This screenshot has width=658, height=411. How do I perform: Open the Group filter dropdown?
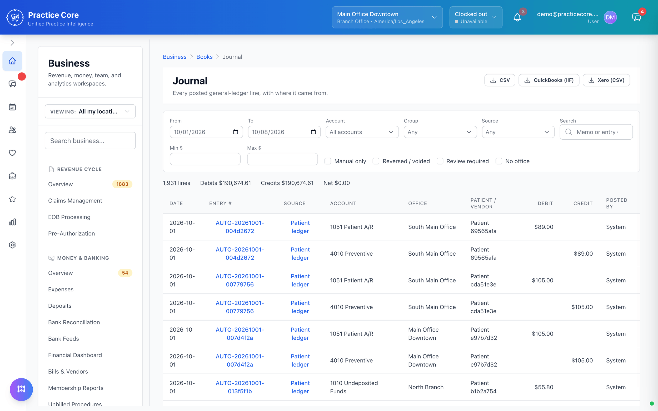click(440, 132)
